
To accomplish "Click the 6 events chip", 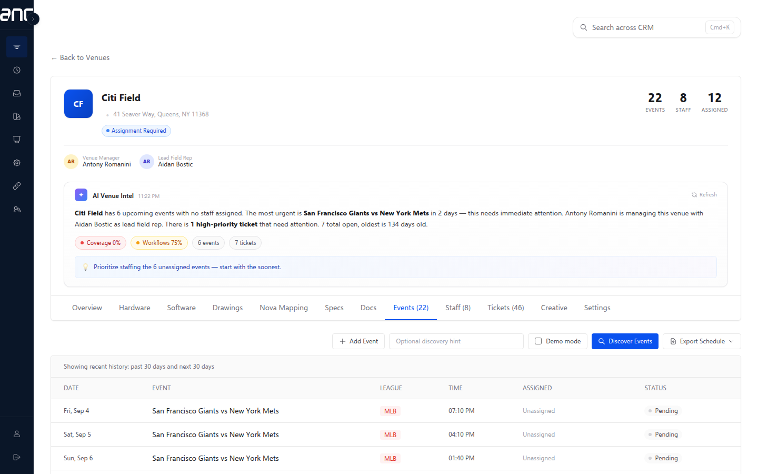I will tap(208, 243).
